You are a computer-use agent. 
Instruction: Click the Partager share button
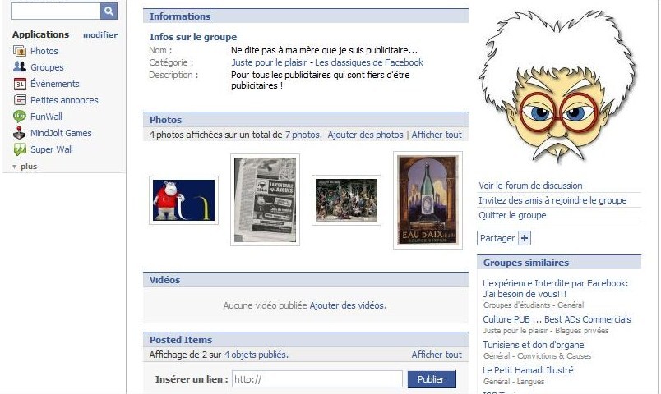click(x=497, y=238)
